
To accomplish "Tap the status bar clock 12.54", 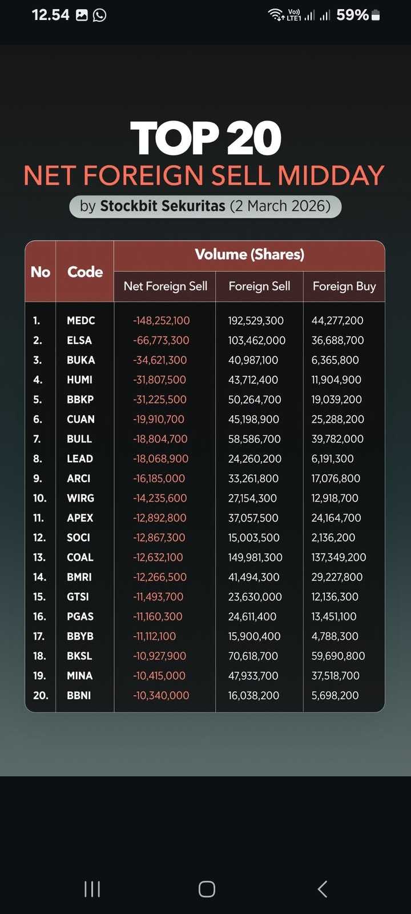I will click(50, 15).
